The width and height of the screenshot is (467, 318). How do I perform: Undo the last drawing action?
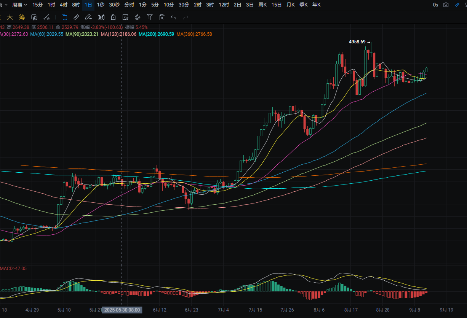pyautogui.click(x=174, y=17)
